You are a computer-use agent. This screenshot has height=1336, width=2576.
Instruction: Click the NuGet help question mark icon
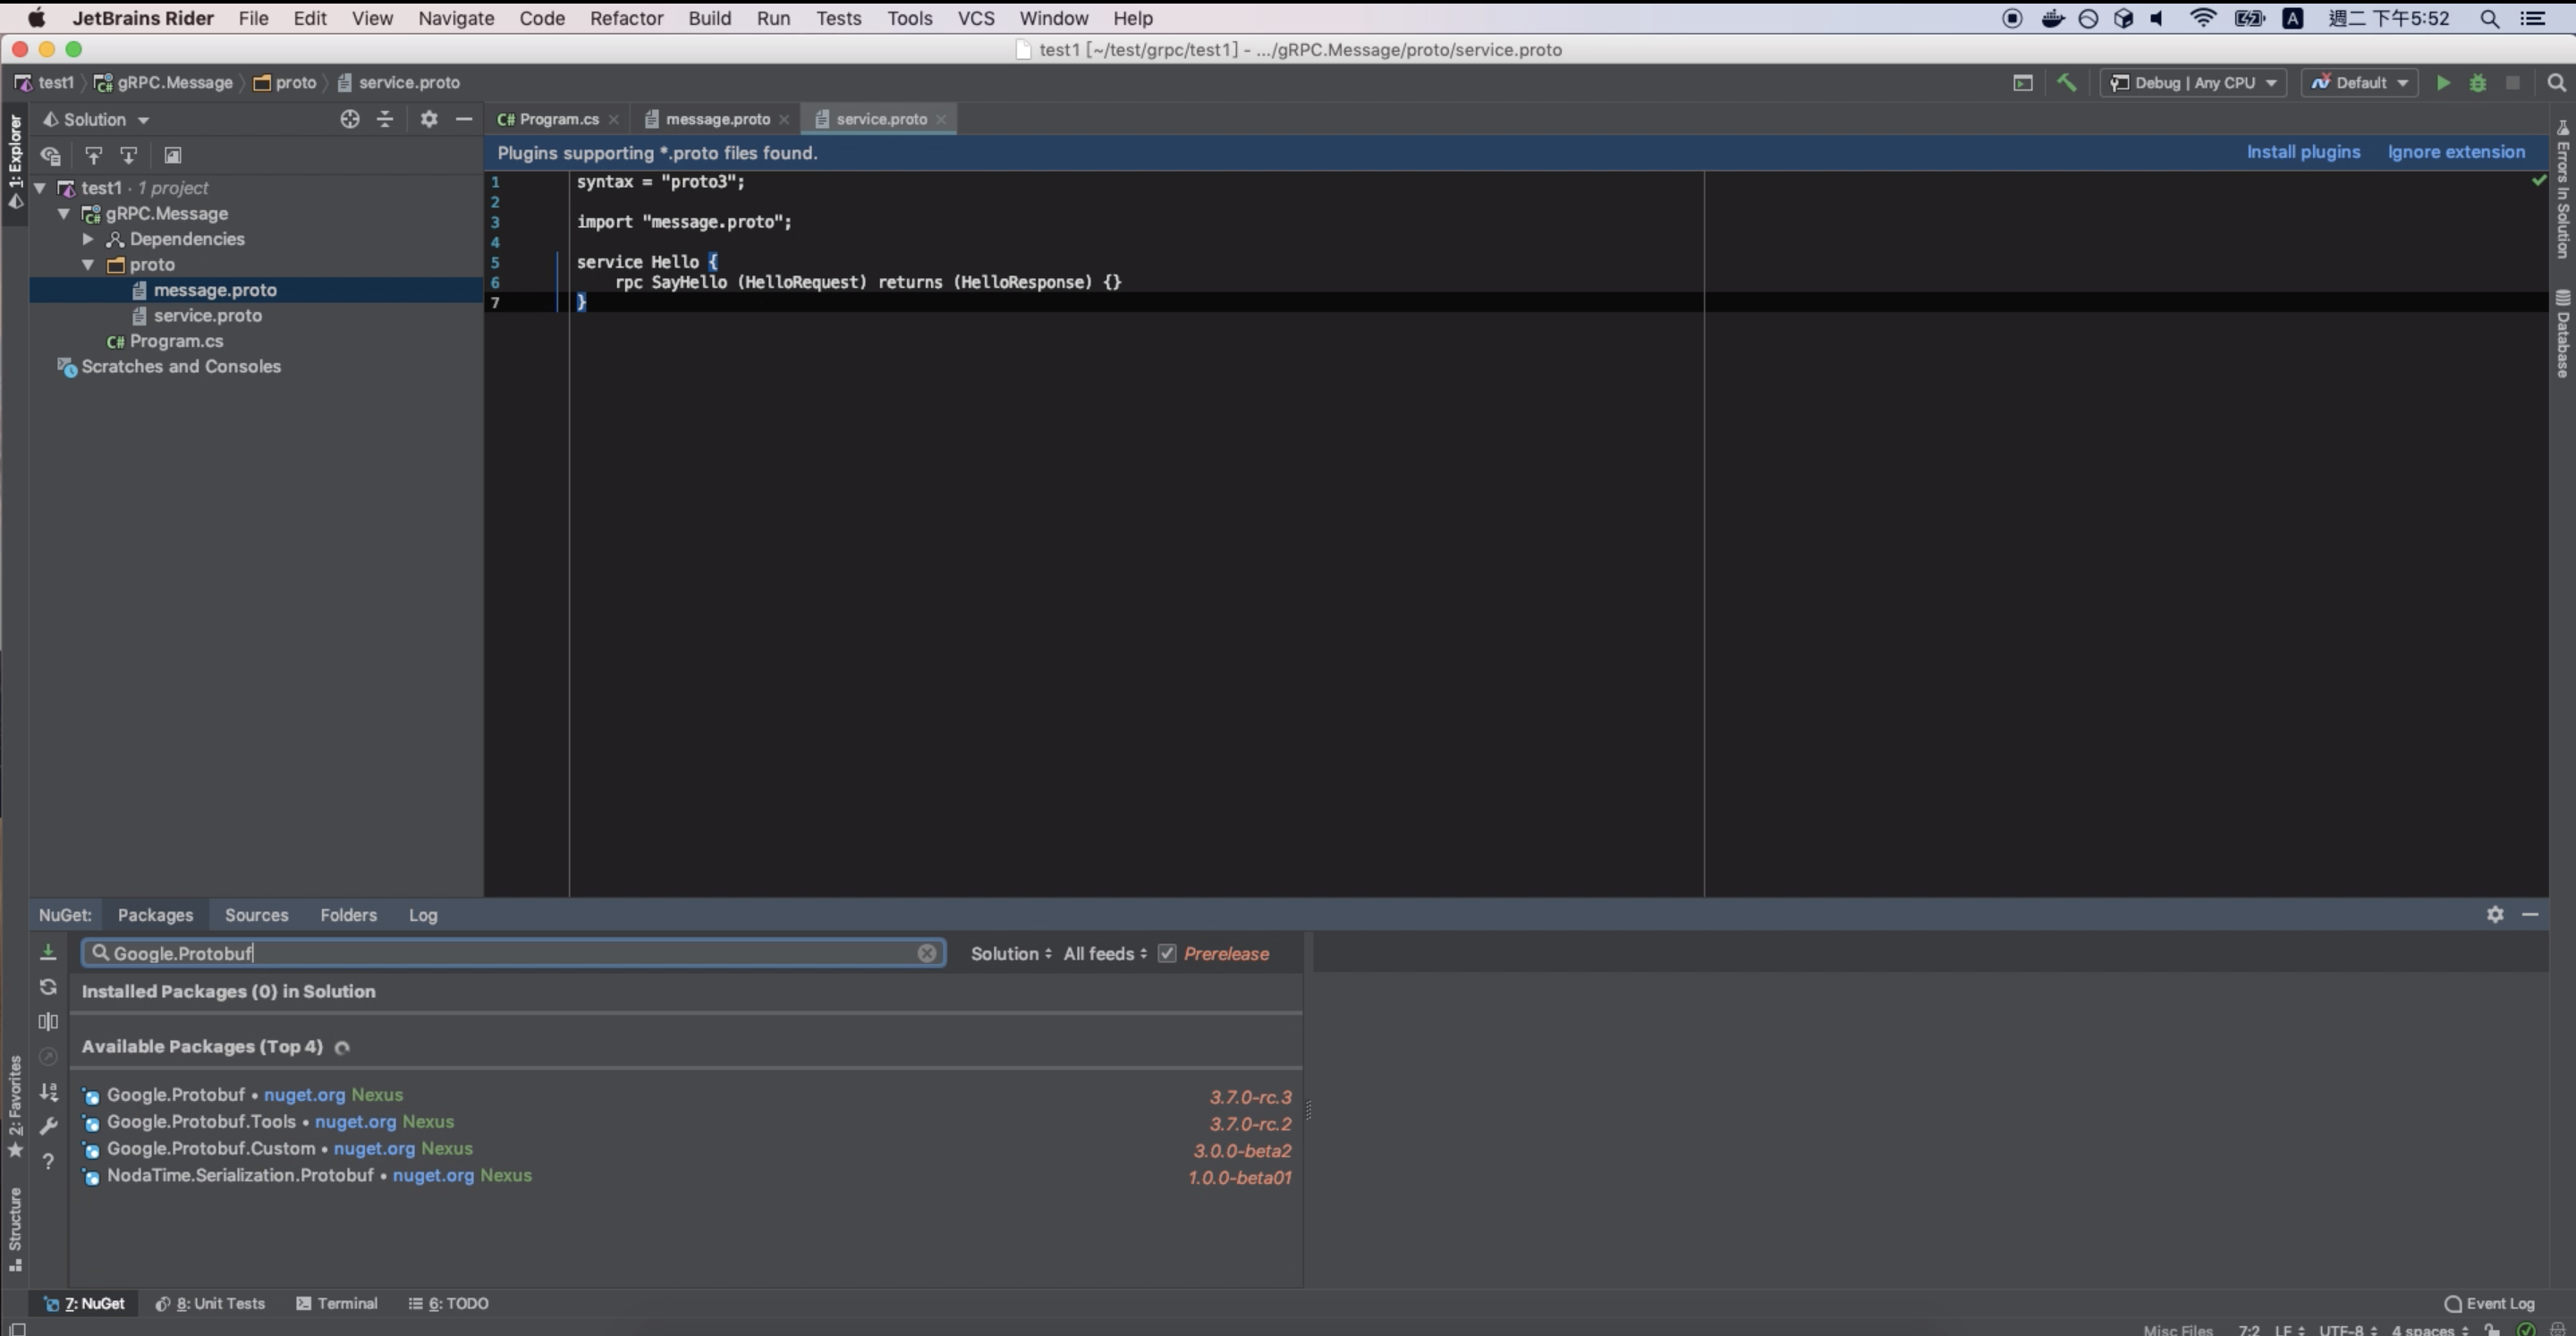(48, 1161)
